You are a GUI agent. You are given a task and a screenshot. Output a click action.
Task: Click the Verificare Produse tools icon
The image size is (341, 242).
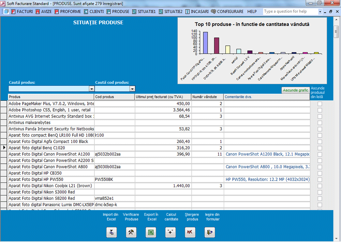[131, 232]
